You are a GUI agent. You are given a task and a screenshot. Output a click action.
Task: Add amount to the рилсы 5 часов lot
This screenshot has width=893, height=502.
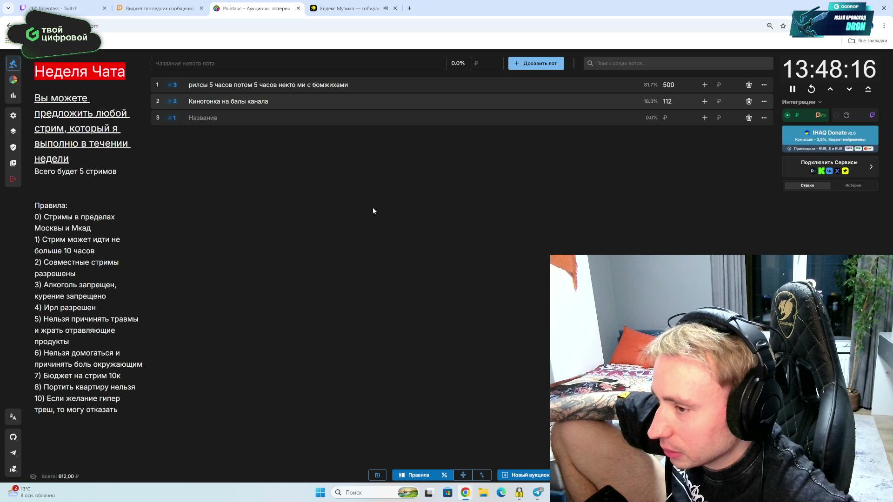point(705,85)
